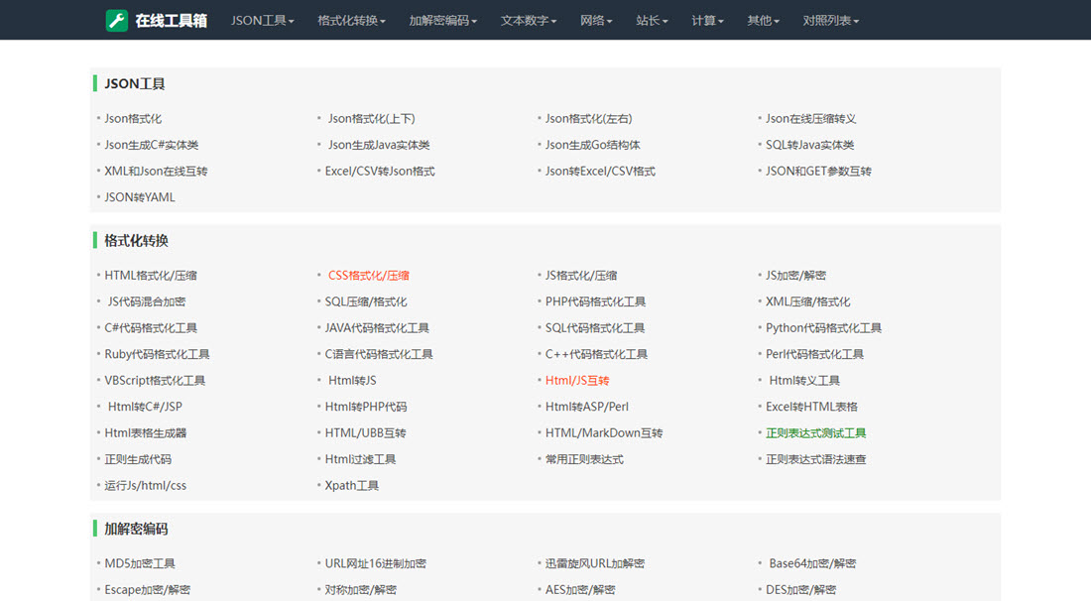Viewport: 1091px width, 601px height.
Task: Expand the 格式化转换 navigation dropdown
Action: [351, 20]
